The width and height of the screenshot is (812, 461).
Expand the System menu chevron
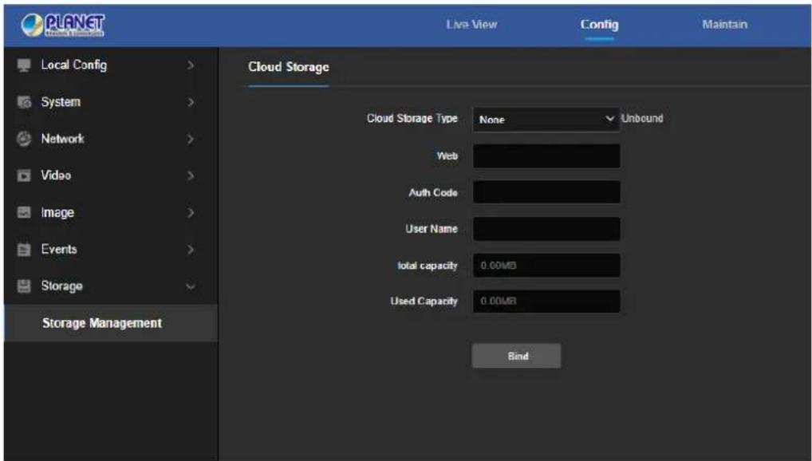(x=191, y=102)
